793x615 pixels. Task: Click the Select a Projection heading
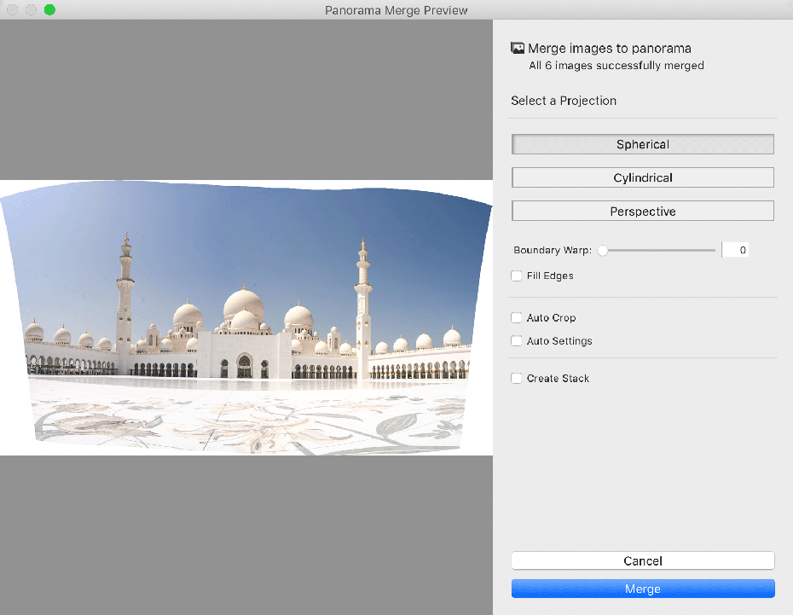coord(563,101)
